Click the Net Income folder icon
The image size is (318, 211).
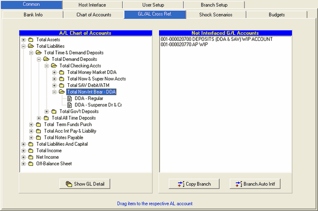[x=31, y=157]
